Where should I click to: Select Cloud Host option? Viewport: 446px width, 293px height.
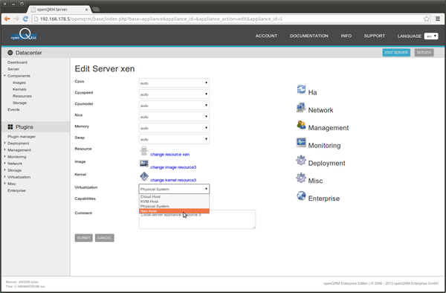174,196
